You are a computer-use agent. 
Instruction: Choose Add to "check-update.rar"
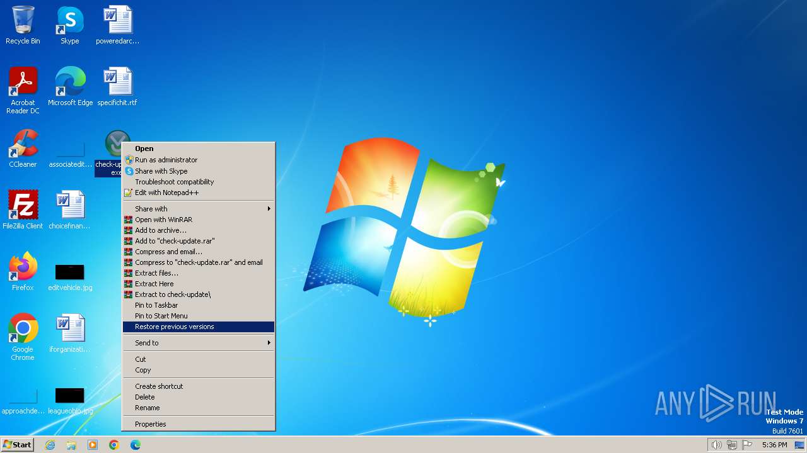199,241
